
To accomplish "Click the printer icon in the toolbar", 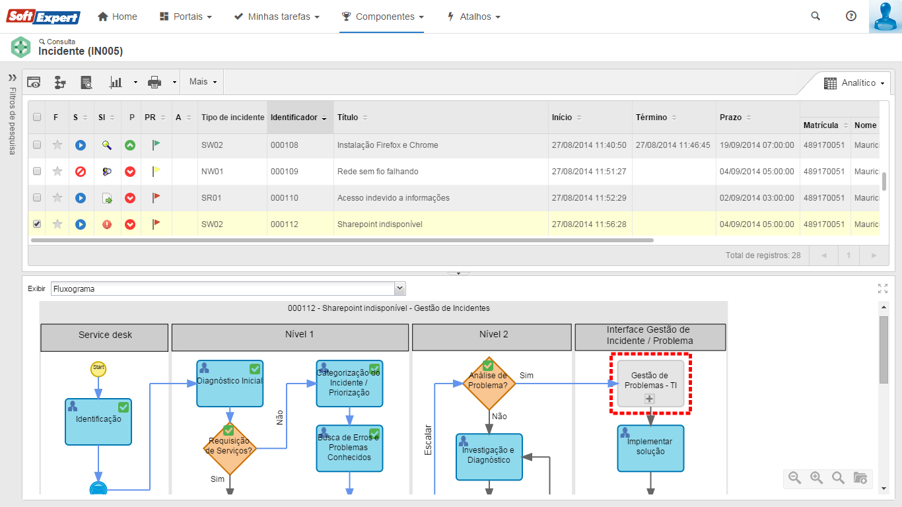I will click(x=155, y=83).
